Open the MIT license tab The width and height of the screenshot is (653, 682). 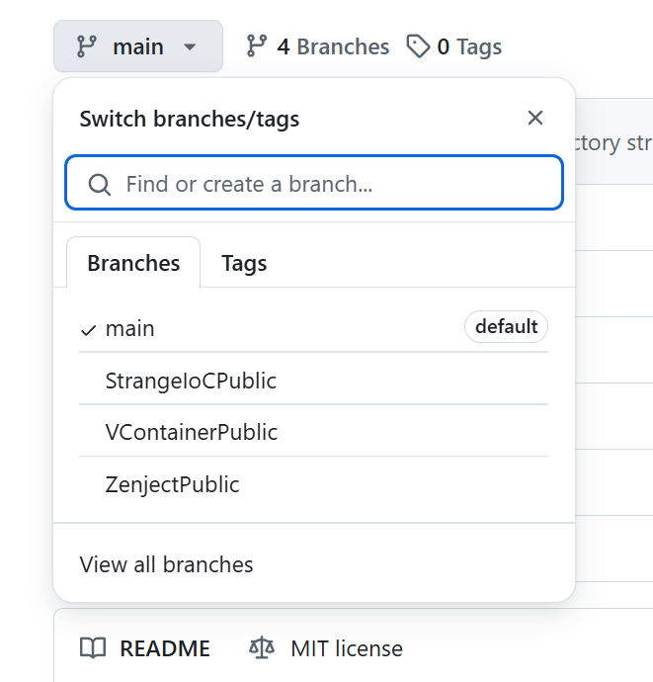click(x=326, y=648)
